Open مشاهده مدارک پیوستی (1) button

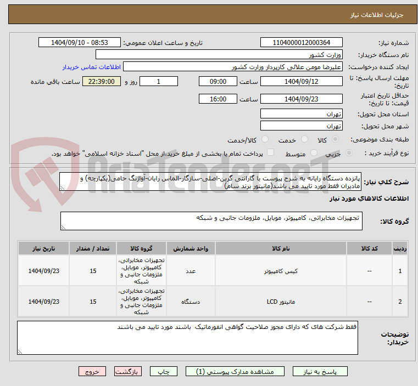pos(235,371)
